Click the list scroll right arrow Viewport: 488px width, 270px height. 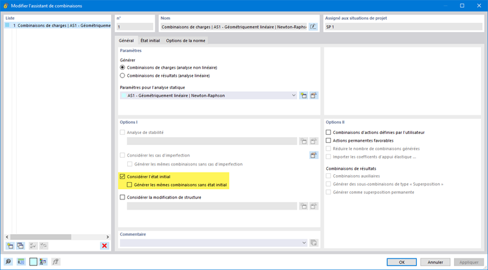pyautogui.click(x=108, y=237)
